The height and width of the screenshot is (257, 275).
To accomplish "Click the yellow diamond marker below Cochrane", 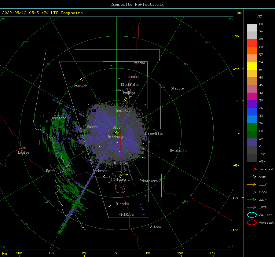I will click(x=105, y=176).
